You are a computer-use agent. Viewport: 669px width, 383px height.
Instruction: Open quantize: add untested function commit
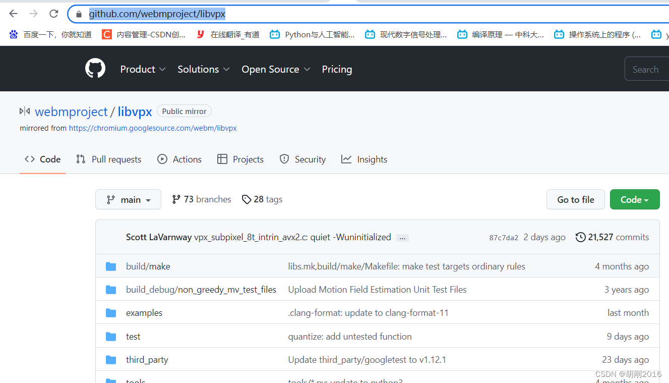pos(350,337)
